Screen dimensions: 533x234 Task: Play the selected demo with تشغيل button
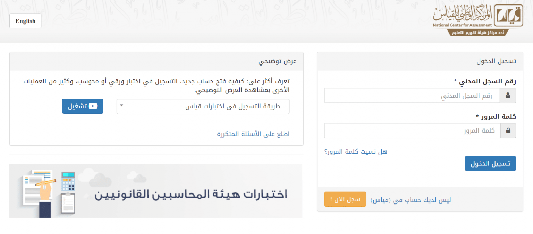click(x=83, y=106)
